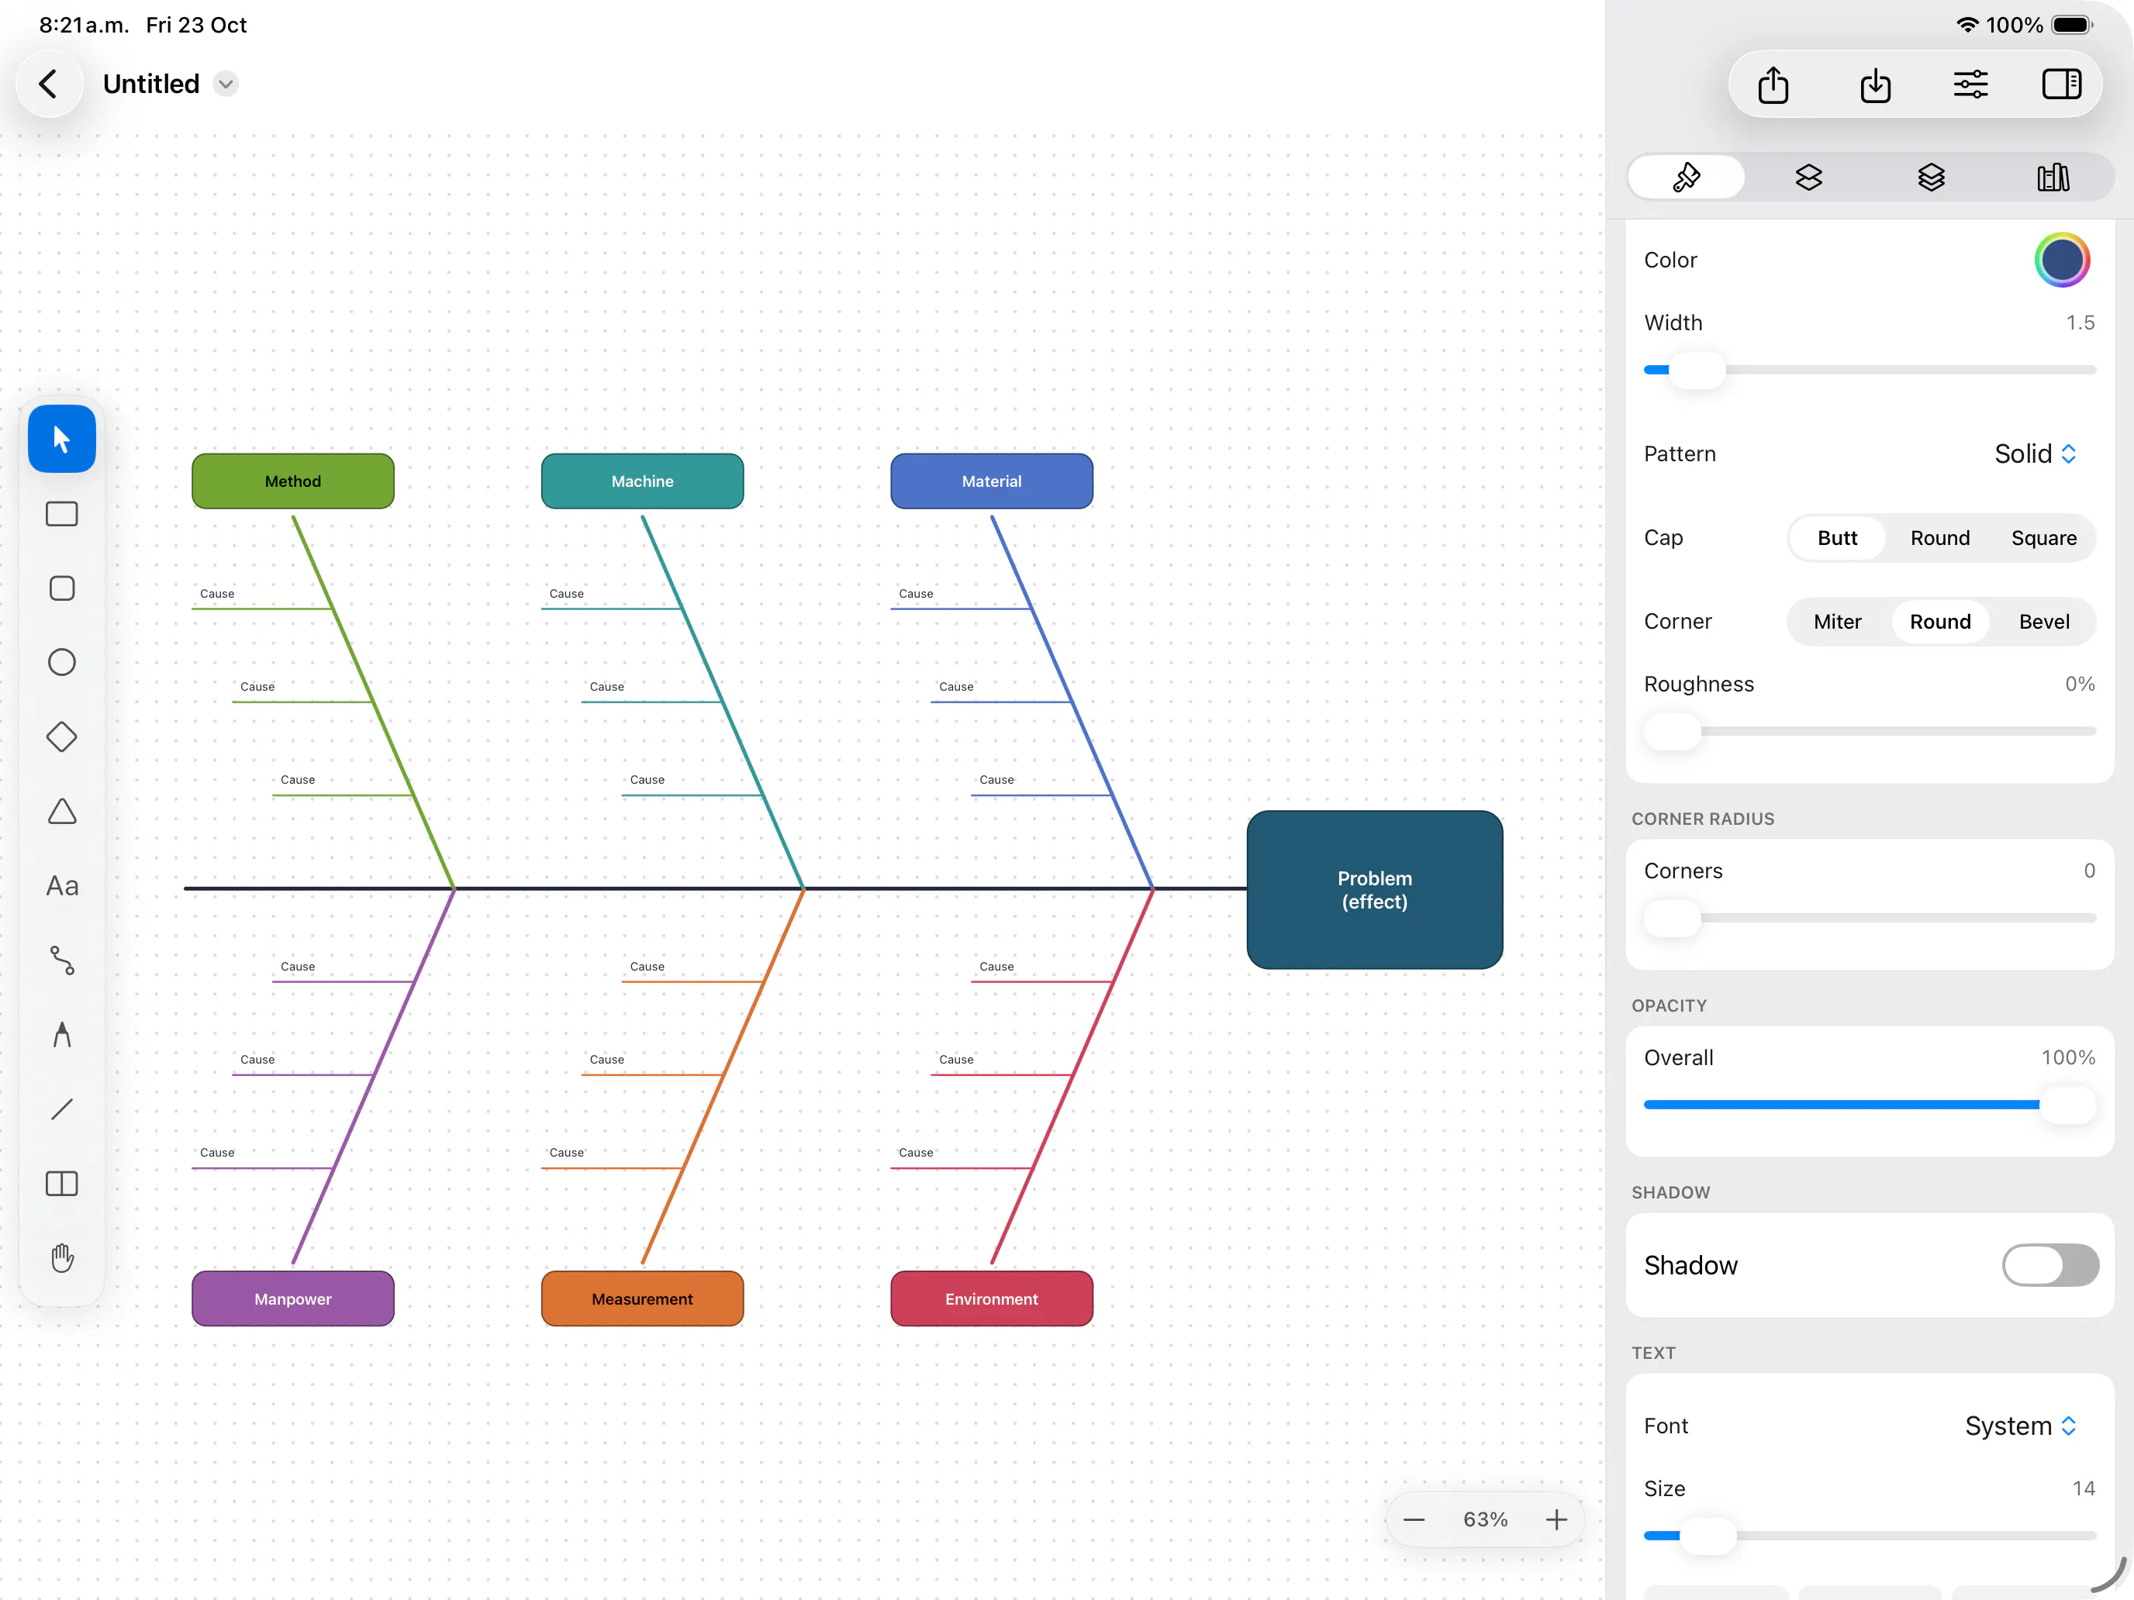Select the Environment box
The width and height of the screenshot is (2134, 1600).
(x=992, y=1299)
